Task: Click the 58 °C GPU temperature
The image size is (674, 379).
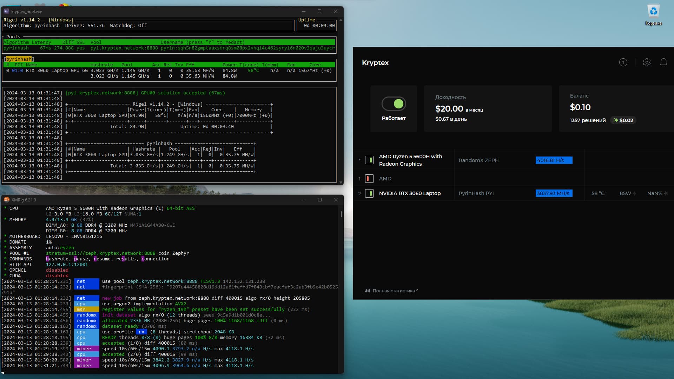Action: pyautogui.click(x=598, y=193)
